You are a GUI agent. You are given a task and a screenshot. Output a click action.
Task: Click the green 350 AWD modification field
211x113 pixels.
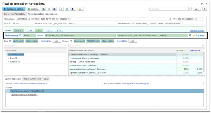(x=152, y=36)
